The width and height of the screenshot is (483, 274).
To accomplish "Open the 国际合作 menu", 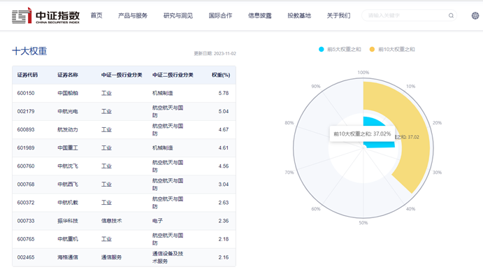I will 220,15.
